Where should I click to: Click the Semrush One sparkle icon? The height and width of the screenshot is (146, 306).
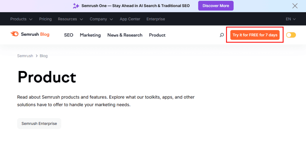[76, 6]
